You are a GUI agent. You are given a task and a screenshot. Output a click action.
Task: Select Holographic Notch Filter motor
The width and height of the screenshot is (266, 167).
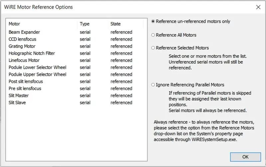tap(32, 53)
